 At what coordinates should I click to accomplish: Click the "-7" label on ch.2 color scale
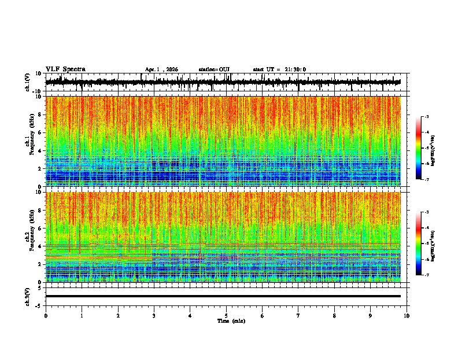[426, 275]
